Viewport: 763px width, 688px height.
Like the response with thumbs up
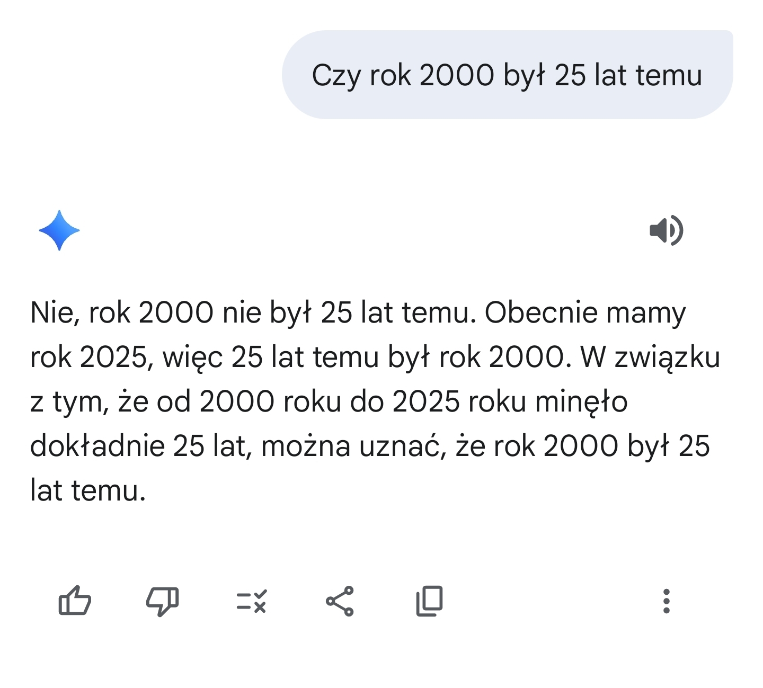coord(74,601)
